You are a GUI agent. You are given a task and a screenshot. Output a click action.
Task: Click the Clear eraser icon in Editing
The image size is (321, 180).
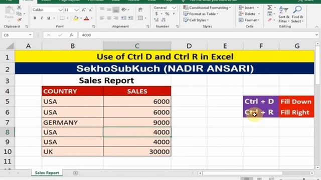tap(270, 20)
